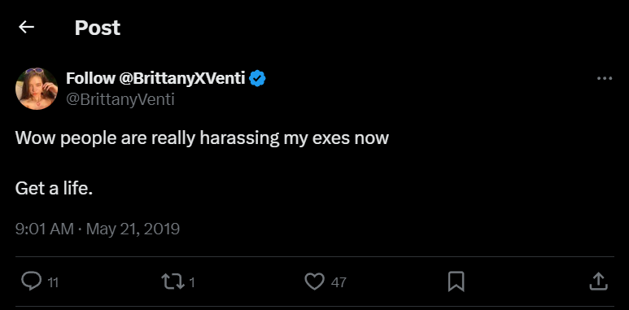Reply via the speech bubble icon
Screen dimensions: 629x310
pyautogui.click(x=31, y=282)
